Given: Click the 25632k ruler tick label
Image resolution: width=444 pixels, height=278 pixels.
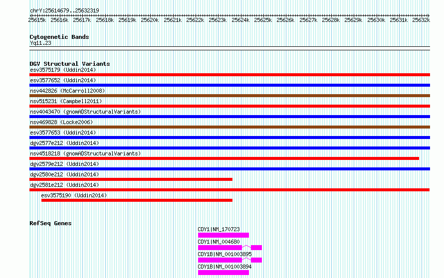Looking at the screenshot, I should (x=421, y=20).
